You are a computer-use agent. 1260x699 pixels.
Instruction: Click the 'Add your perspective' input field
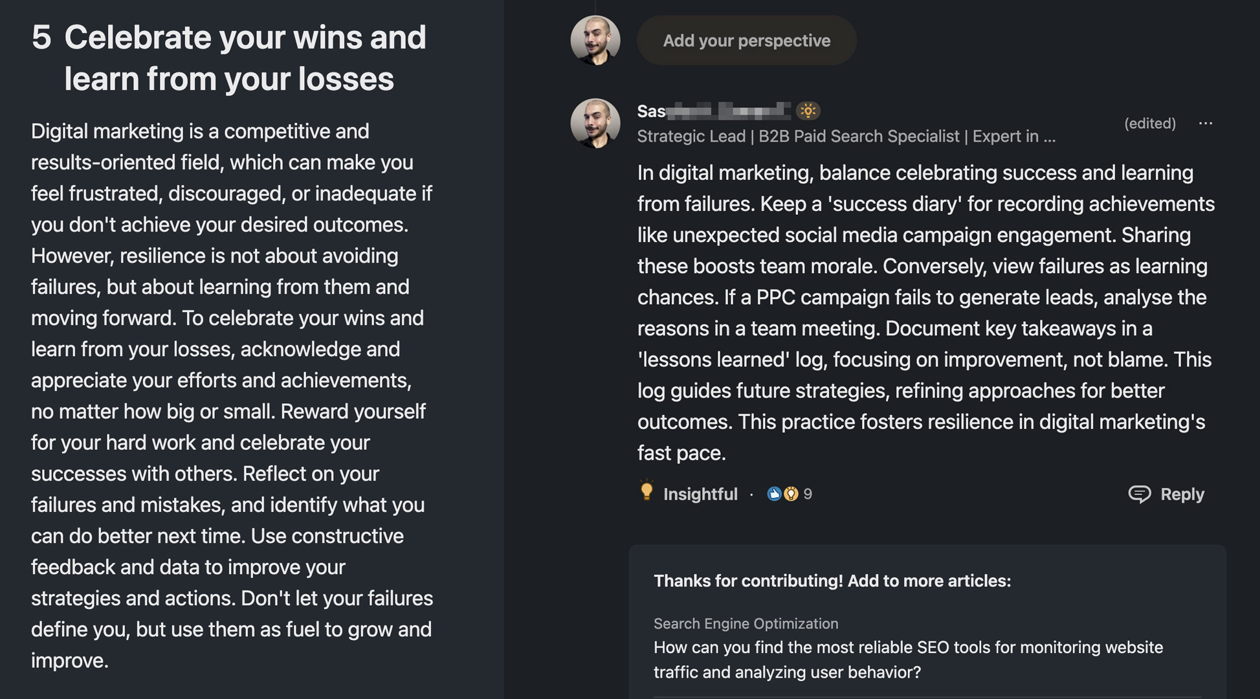pyautogui.click(x=746, y=39)
